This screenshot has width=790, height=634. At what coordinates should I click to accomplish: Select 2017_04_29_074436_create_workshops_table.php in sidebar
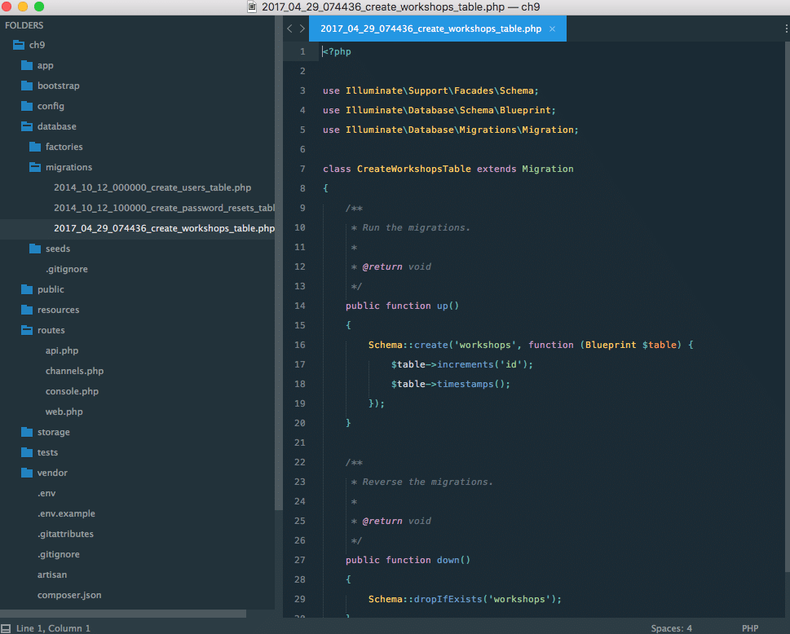[164, 229]
